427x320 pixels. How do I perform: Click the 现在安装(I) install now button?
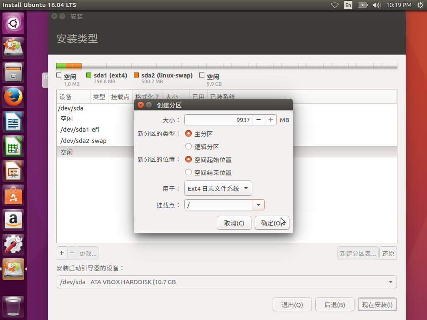[x=377, y=305]
